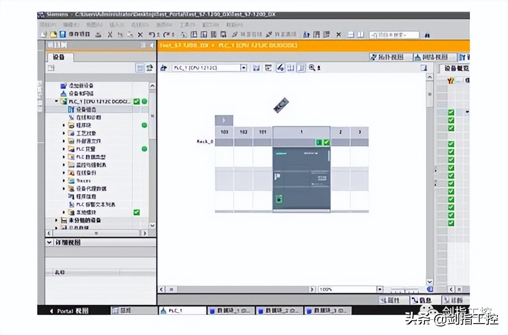This screenshot has height=335, width=508.
Task: Click the green check on the 本地模块 row
Action: [x=137, y=212]
